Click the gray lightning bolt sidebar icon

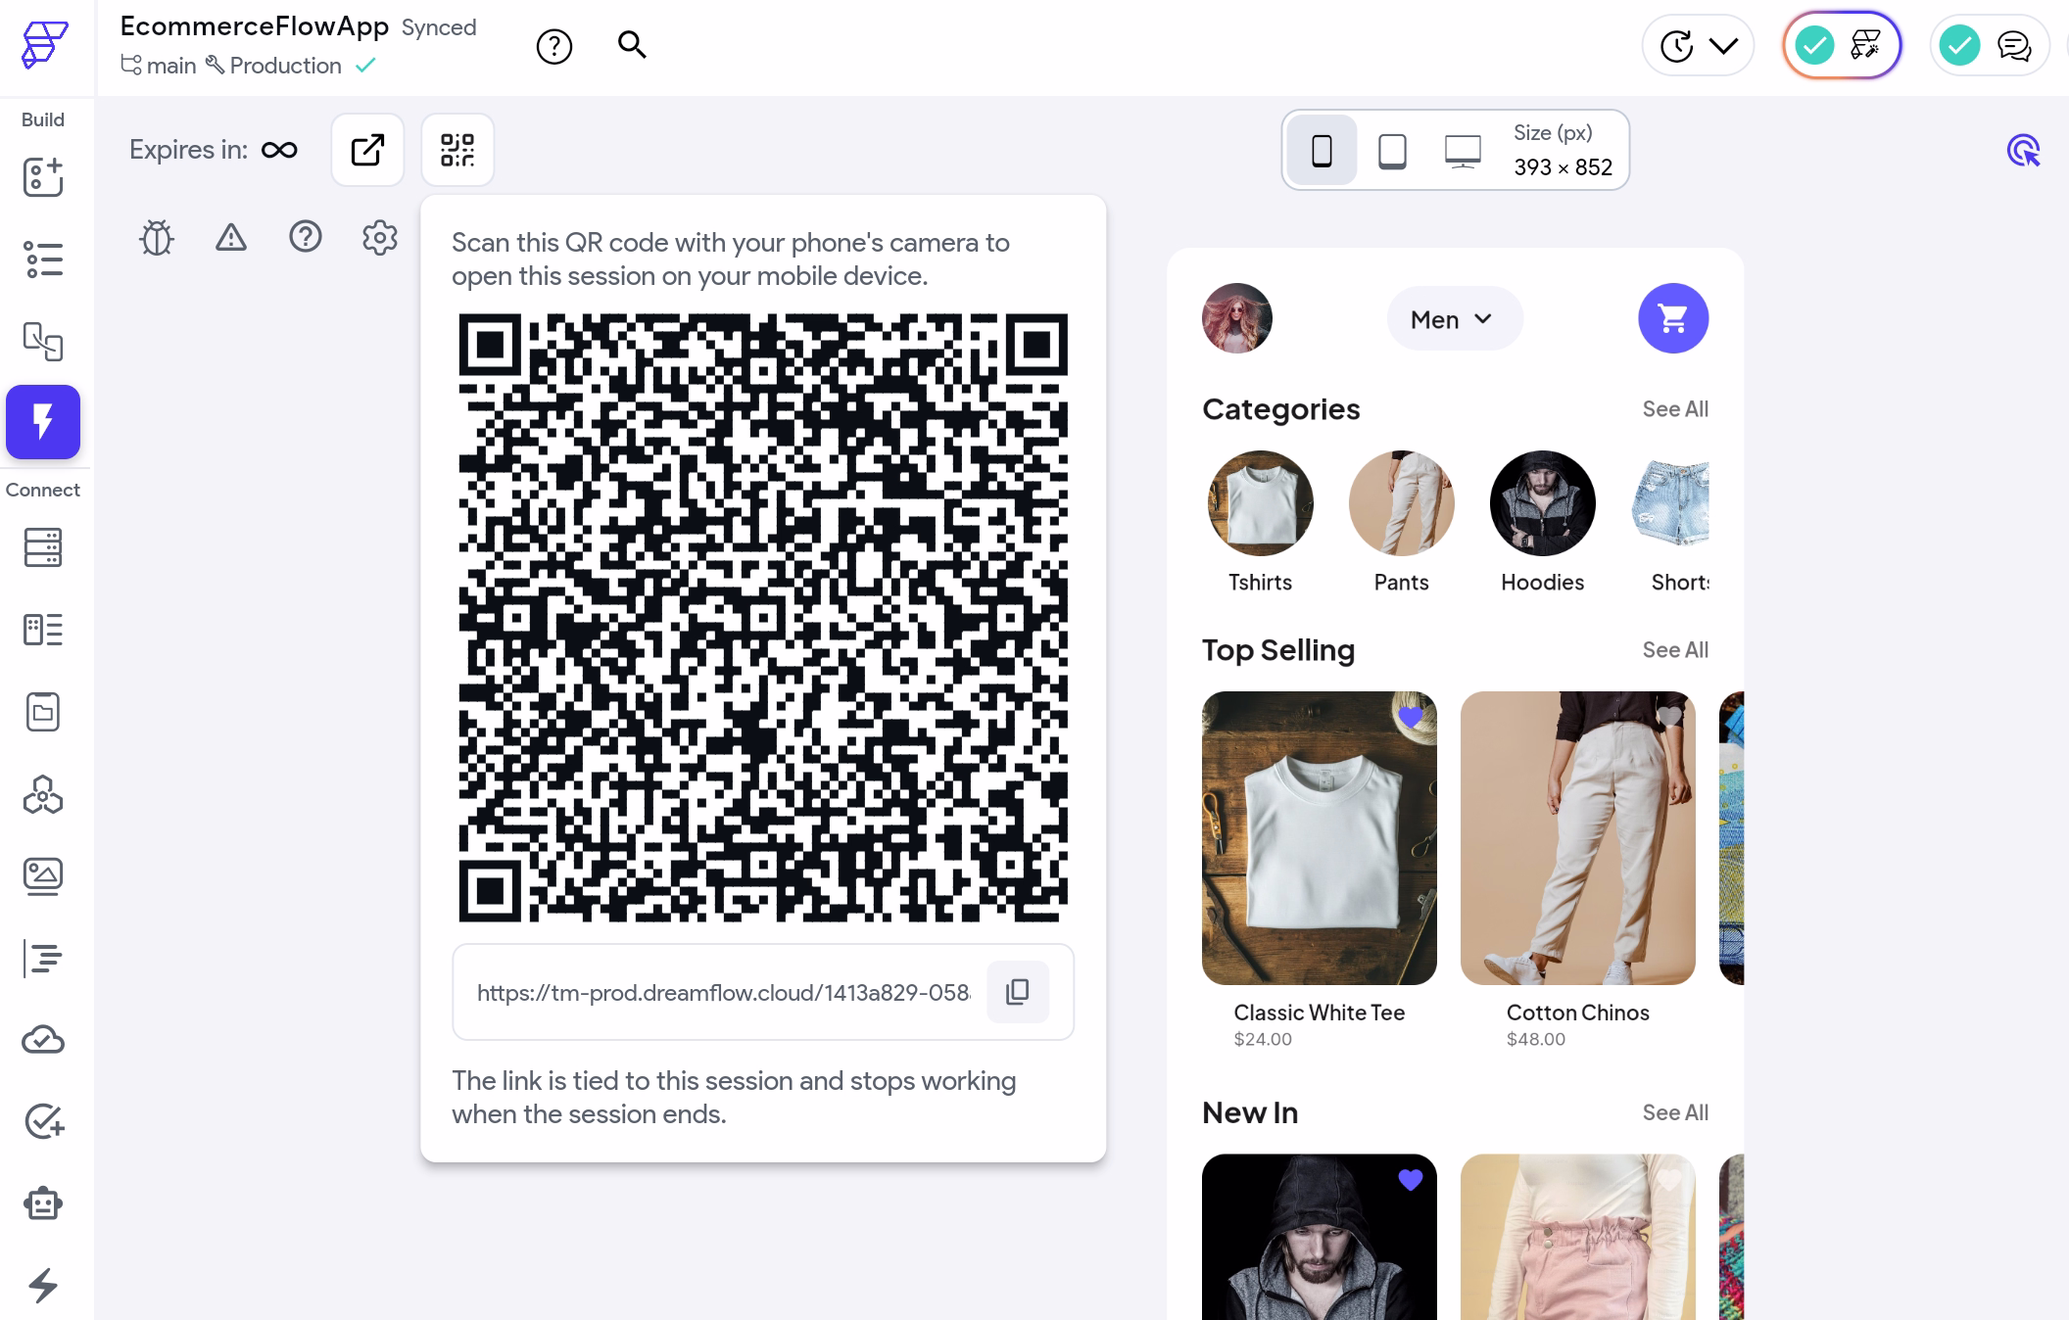coord(43,1285)
